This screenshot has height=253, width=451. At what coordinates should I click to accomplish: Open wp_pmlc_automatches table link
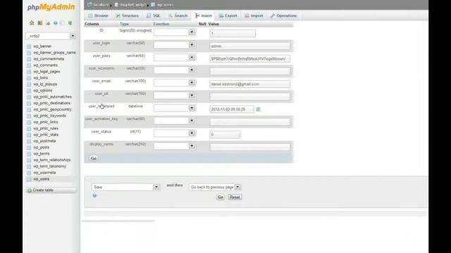click(53, 97)
